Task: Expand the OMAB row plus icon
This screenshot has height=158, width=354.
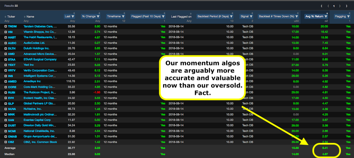Action: coord(6,137)
